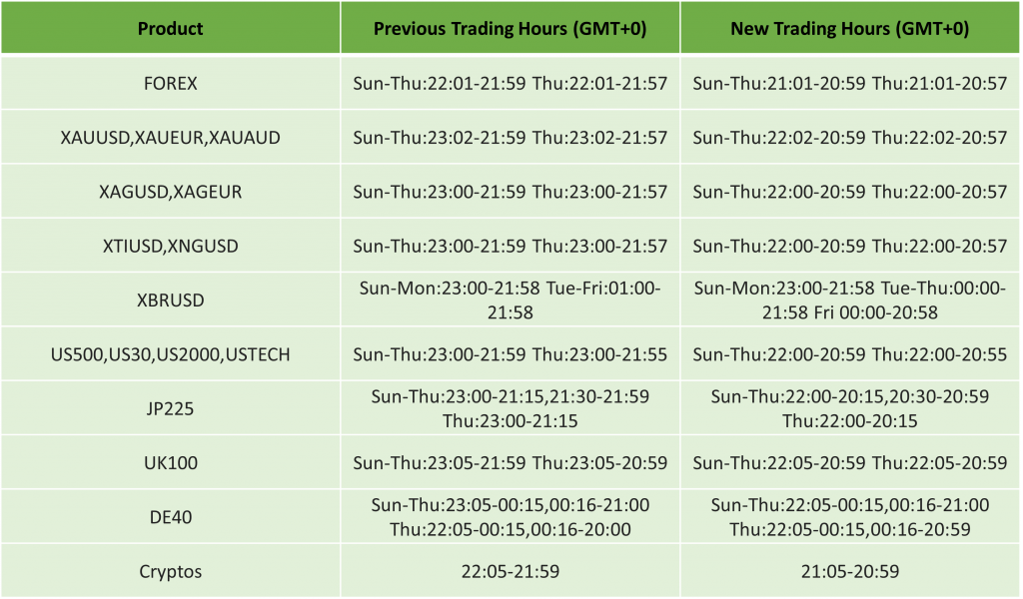The image size is (1023, 599).
Task: Click New Trading Hours column header
Action: point(849,29)
